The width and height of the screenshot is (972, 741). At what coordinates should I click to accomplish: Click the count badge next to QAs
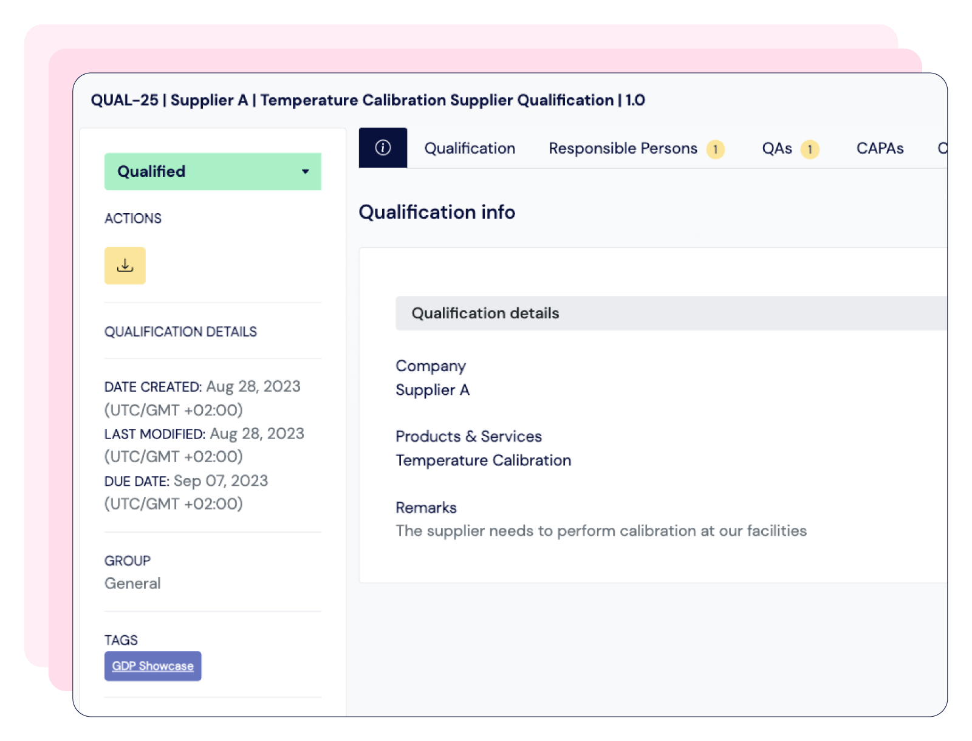[810, 148]
